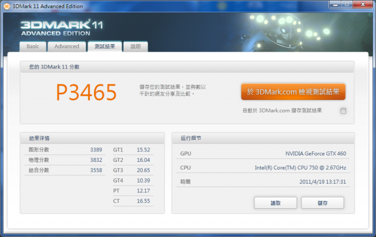Click the Intel Core CPU 750 text
Screen dimensions: 376x237
pos(300,168)
